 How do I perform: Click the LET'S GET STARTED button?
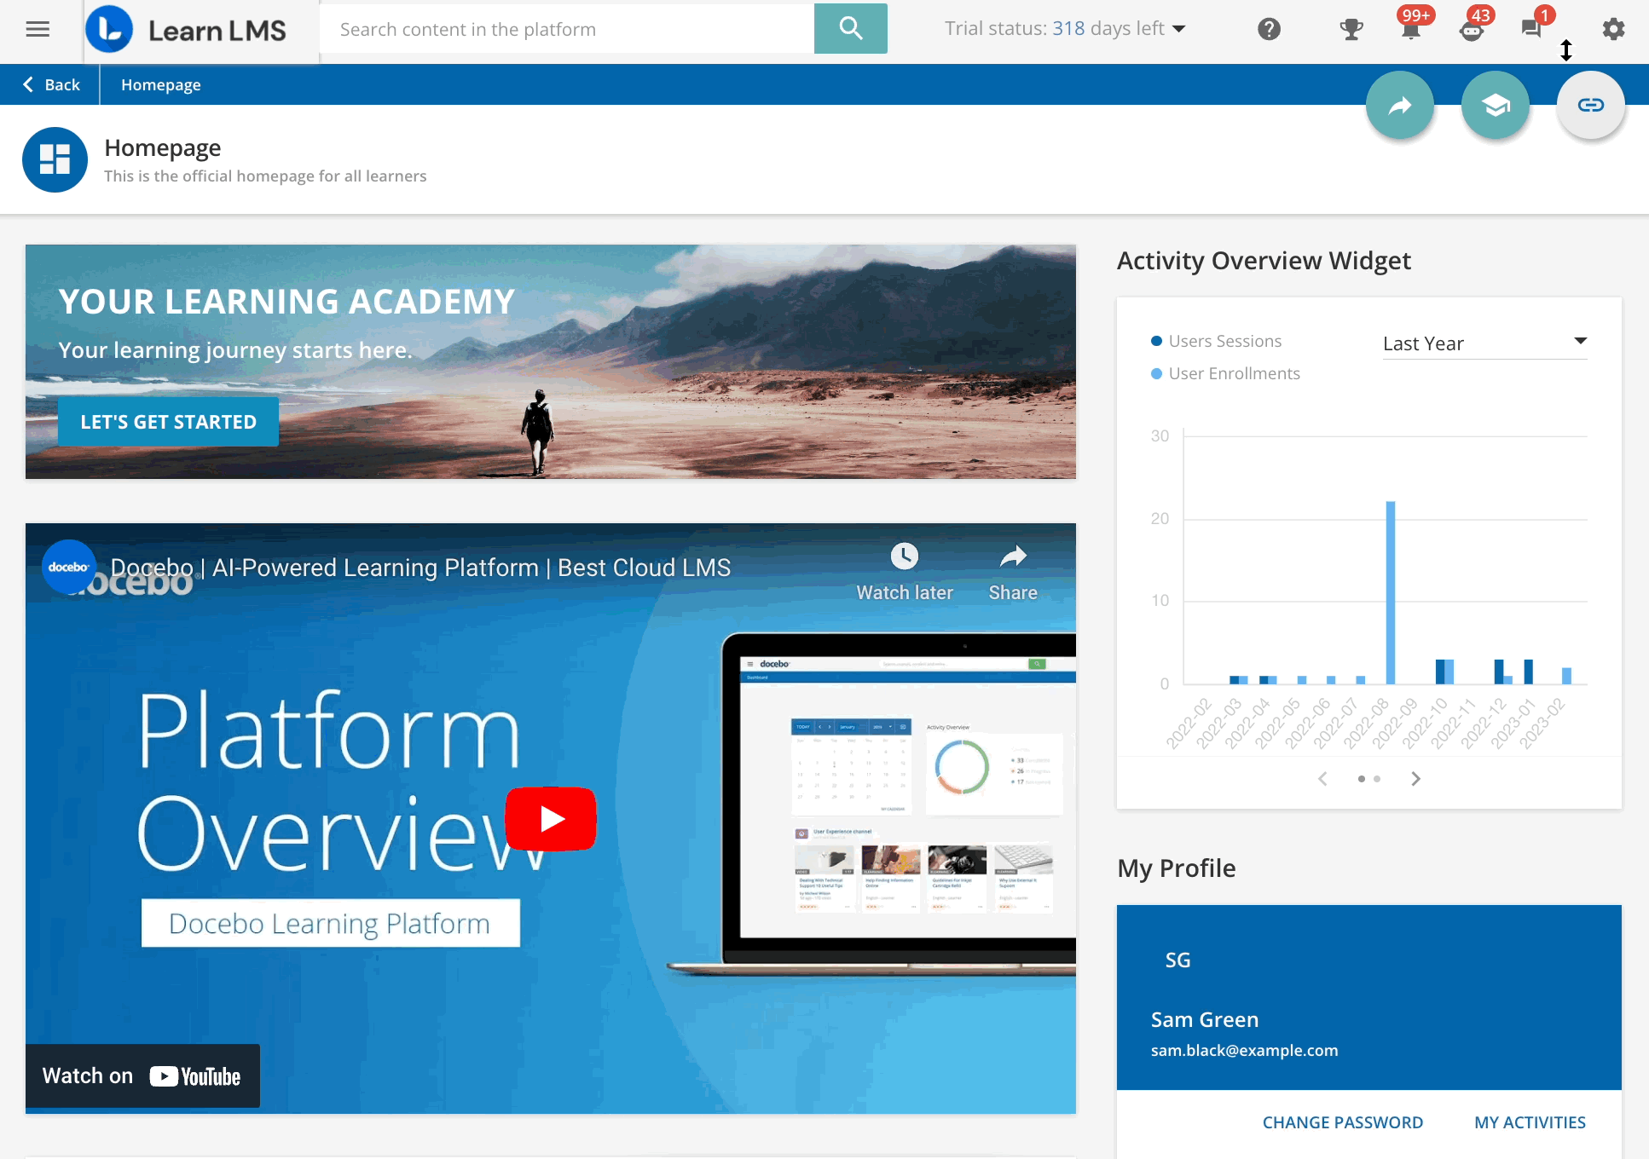(x=168, y=422)
